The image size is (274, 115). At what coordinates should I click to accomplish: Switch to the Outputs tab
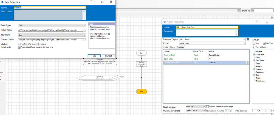172,47
